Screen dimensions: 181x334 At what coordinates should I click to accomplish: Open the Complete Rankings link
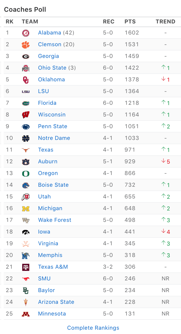click(93, 328)
